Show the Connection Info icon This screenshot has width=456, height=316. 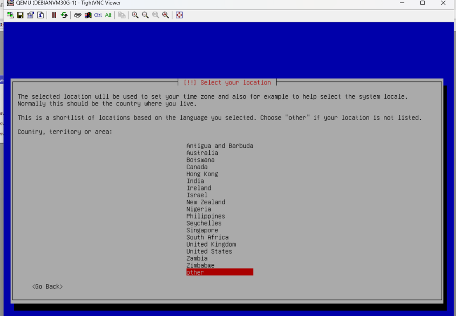(x=40, y=15)
